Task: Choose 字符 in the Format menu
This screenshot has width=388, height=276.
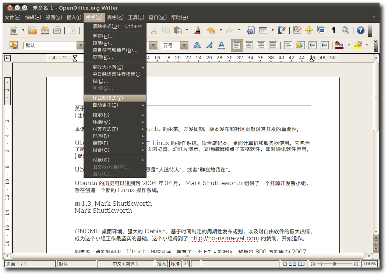Action: point(115,36)
